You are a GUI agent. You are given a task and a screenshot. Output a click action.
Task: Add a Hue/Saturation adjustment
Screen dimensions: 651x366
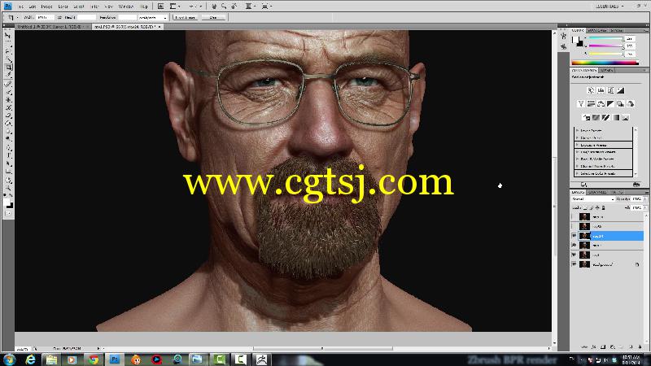pyautogui.click(x=591, y=104)
